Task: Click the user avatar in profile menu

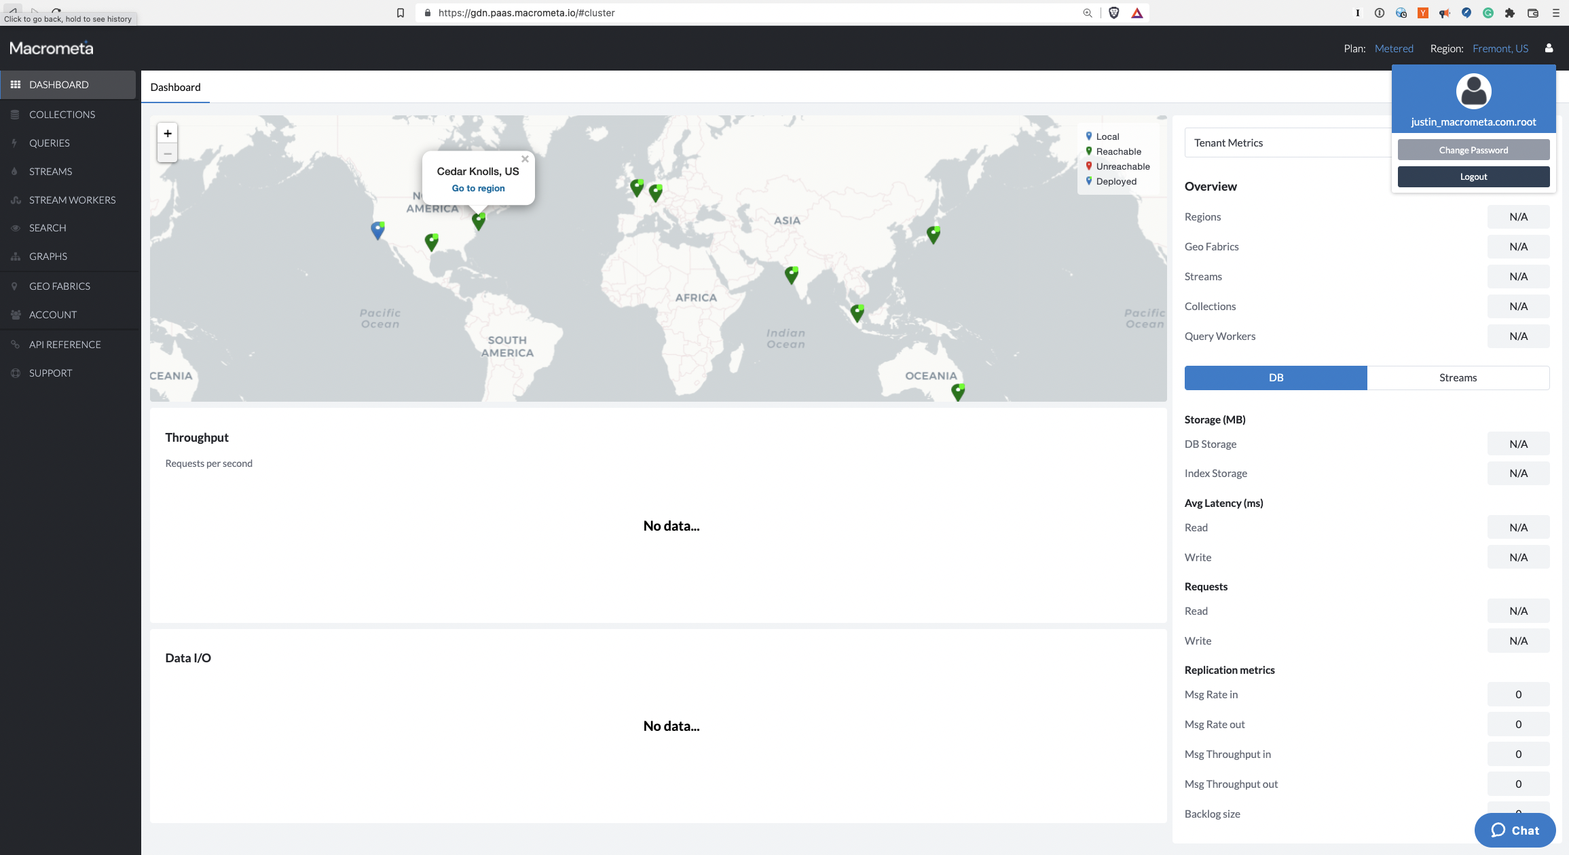Action: (x=1474, y=91)
